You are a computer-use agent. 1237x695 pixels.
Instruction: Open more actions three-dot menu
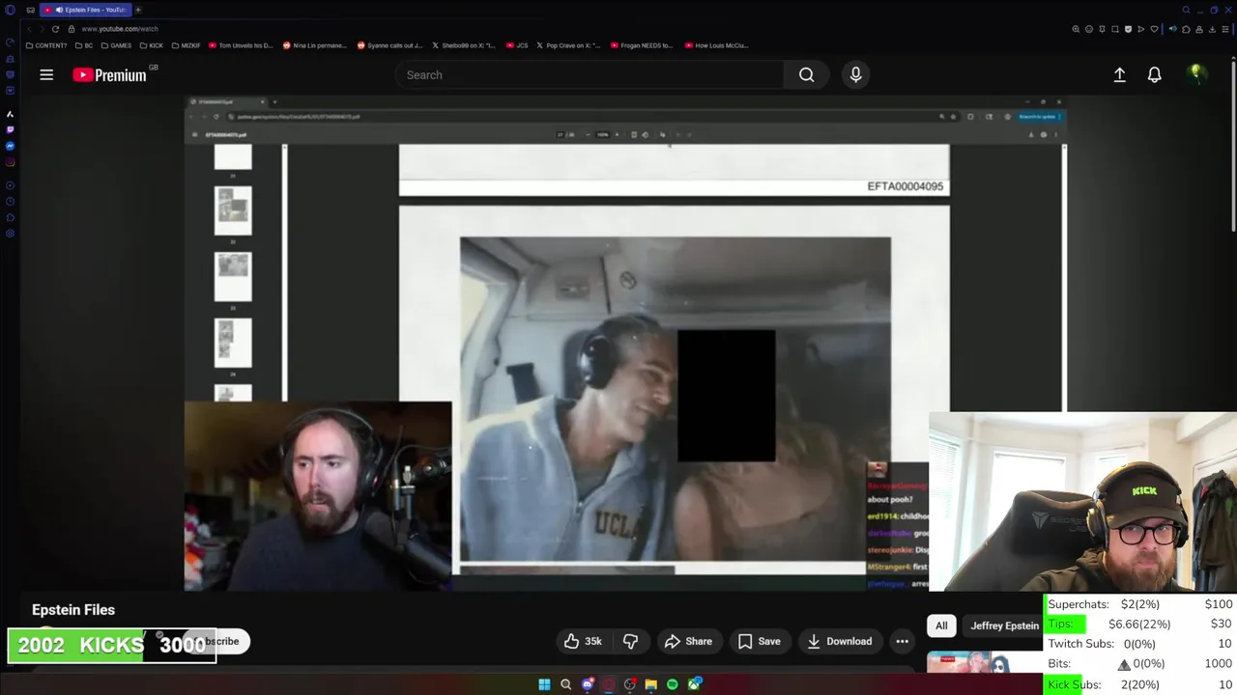pyautogui.click(x=902, y=641)
